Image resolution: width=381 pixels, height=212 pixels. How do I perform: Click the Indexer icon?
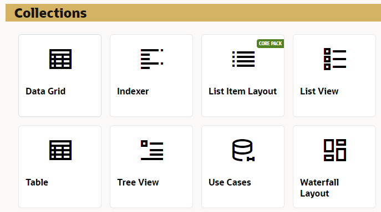(x=152, y=59)
